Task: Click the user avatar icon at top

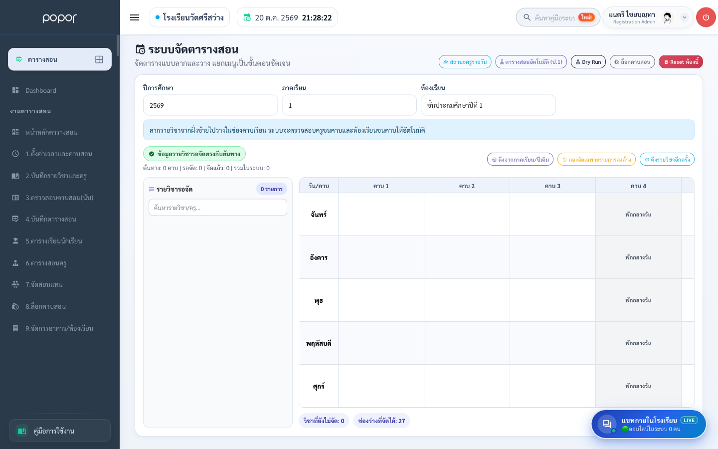Action: (668, 17)
